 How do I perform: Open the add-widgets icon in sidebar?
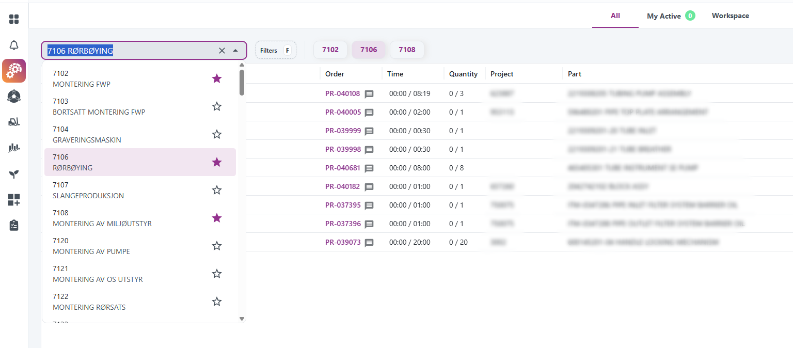coord(14,200)
